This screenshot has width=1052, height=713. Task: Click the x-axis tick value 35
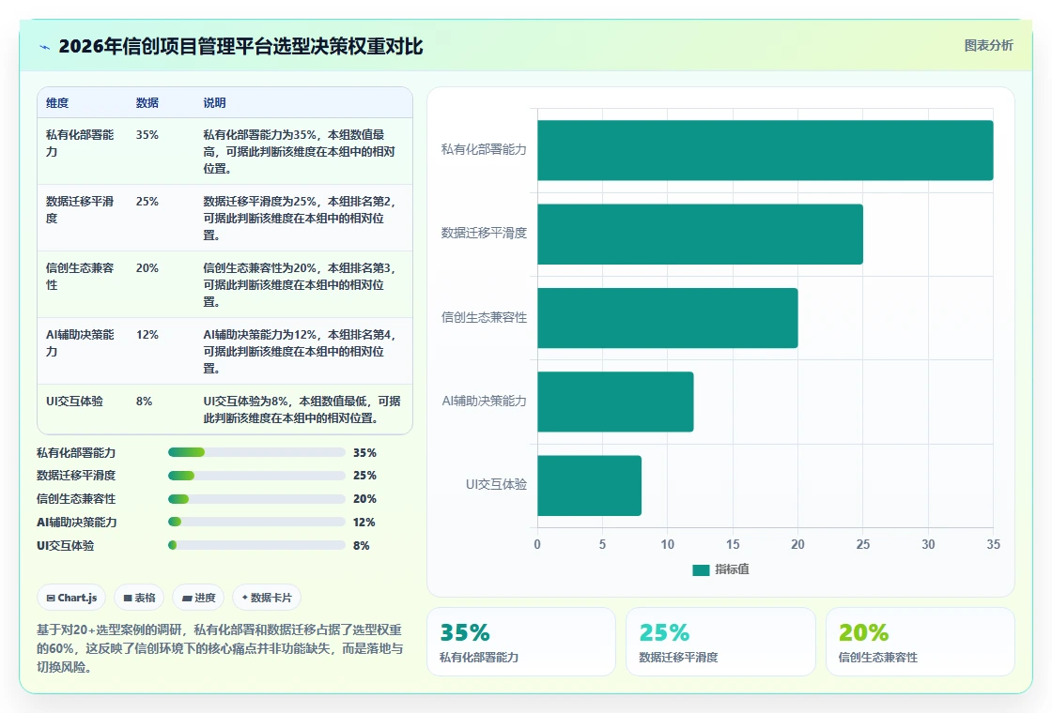(x=993, y=544)
